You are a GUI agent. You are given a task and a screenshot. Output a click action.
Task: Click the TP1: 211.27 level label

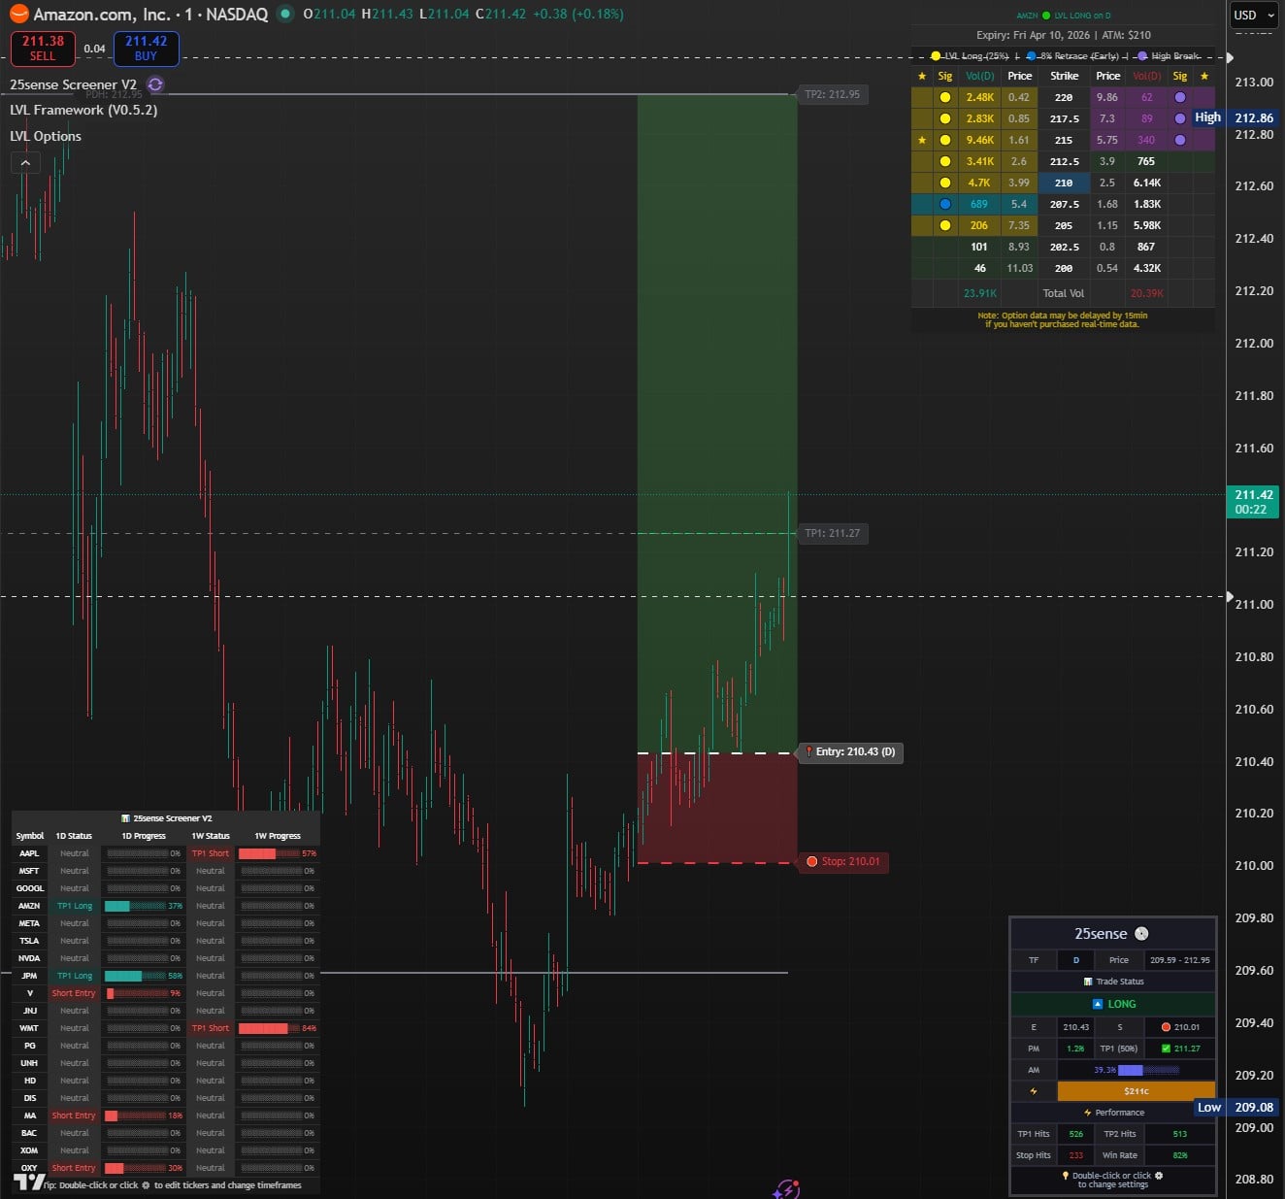832,533
